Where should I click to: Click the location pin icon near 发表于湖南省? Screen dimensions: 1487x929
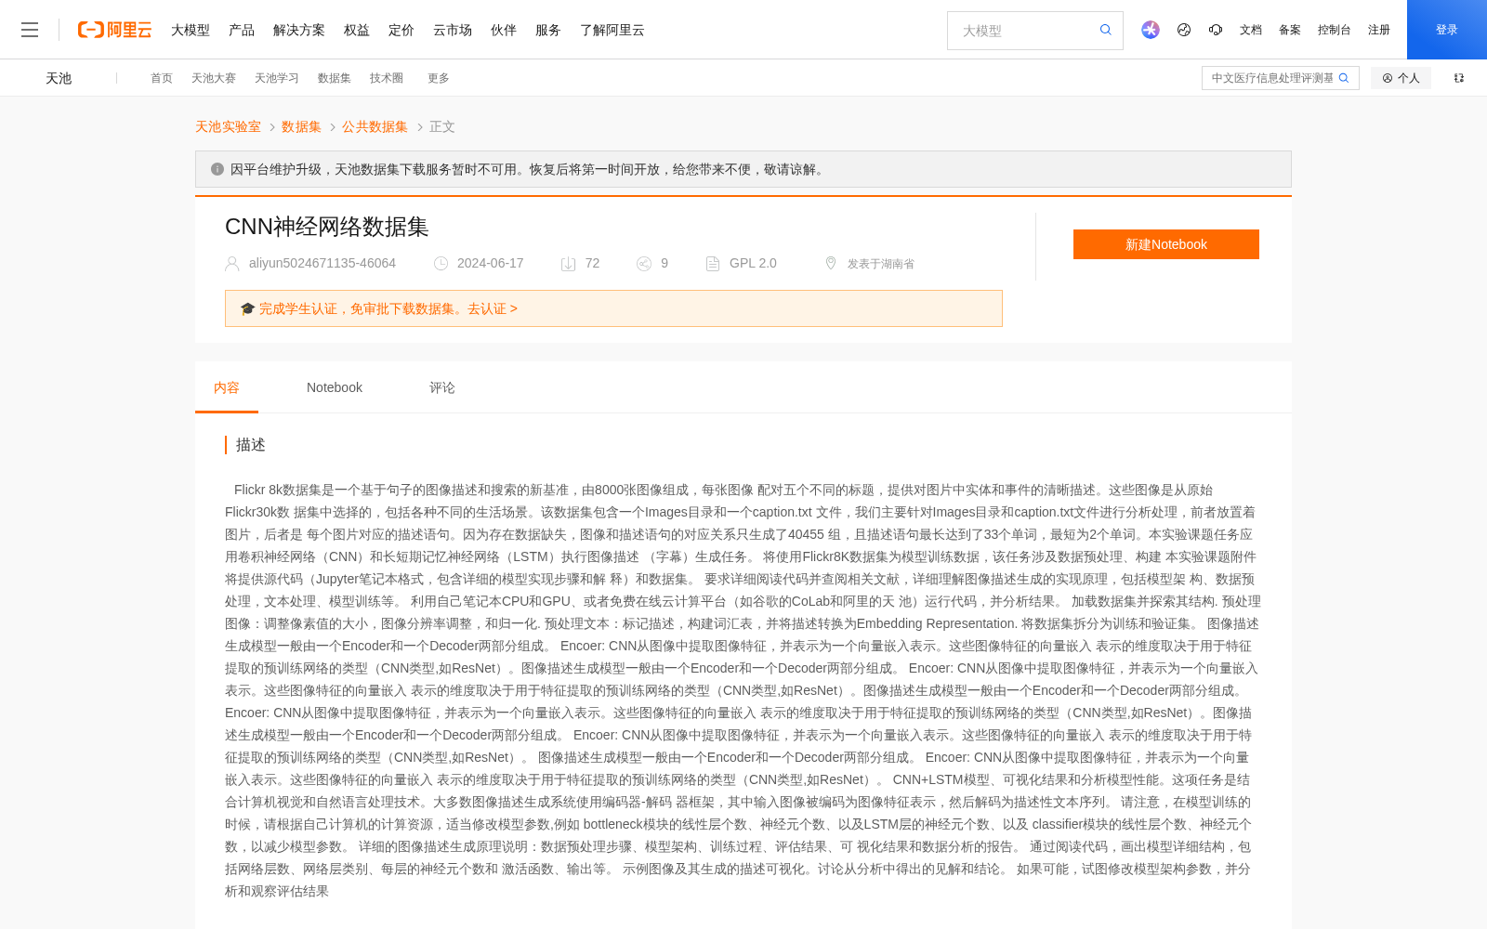pos(831,263)
